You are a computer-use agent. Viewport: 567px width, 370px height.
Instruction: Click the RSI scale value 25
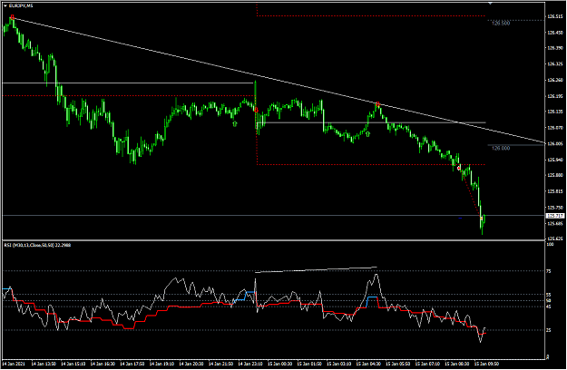[x=549, y=330]
